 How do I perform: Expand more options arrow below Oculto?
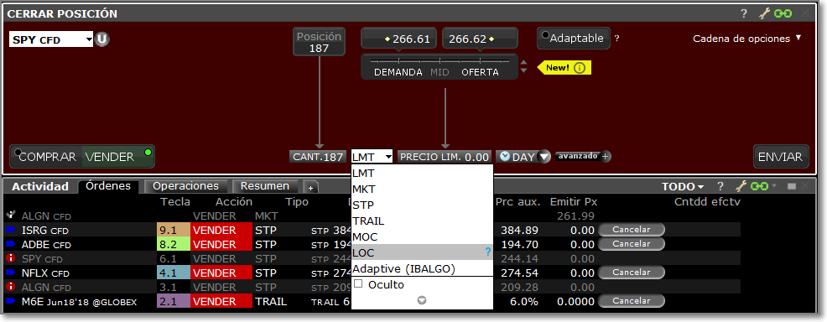pyautogui.click(x=421, y=300)
